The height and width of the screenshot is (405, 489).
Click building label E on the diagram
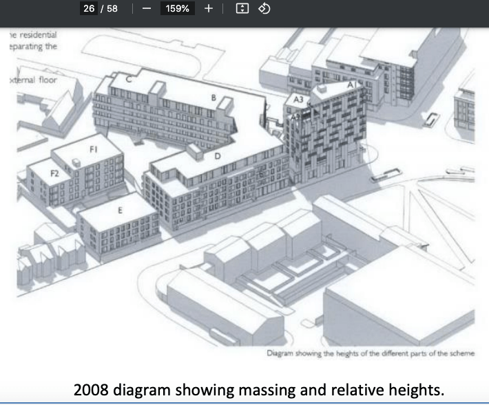120,211
